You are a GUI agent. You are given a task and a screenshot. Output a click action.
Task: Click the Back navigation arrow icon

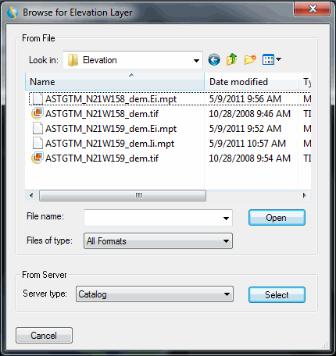point(214,60)
